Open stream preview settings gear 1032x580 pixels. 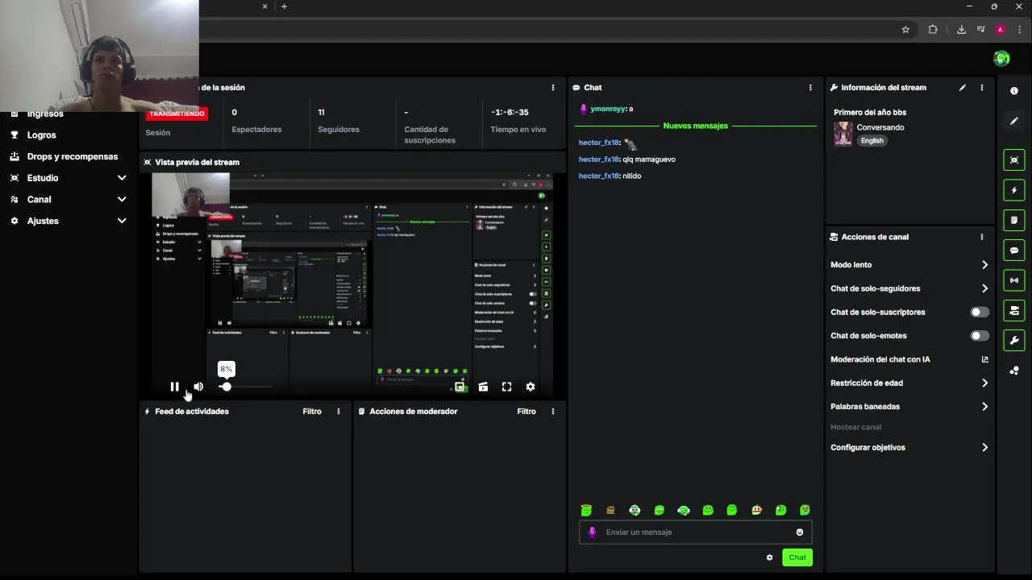point(531,387)
